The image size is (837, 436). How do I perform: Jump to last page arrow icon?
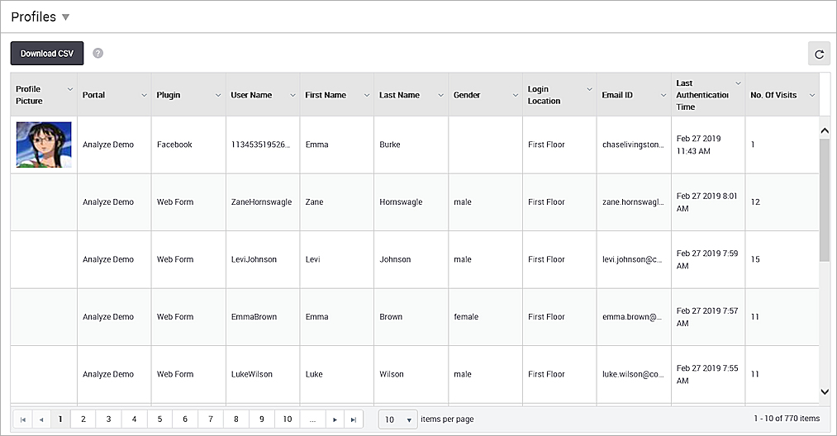354,419
